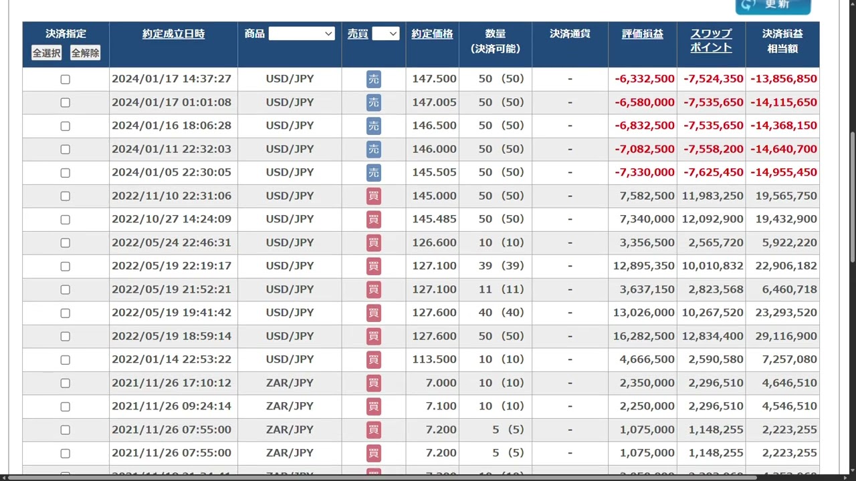Select the checkbox for 2021/11/26 17:10:12 row
Image resolution: width=856 pixels, height=481 pixels.
click(x=65, y=383)
